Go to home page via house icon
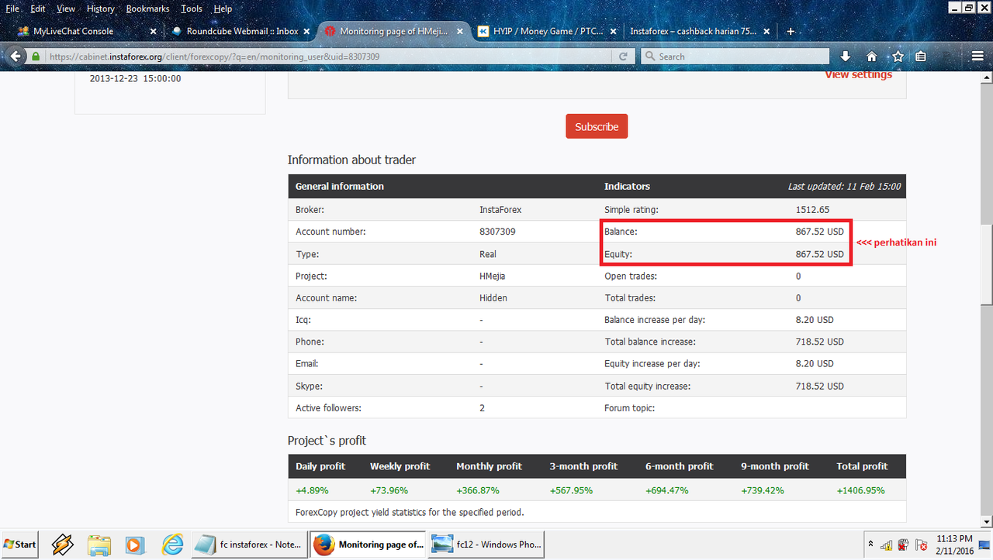 (x=871, y=57)
